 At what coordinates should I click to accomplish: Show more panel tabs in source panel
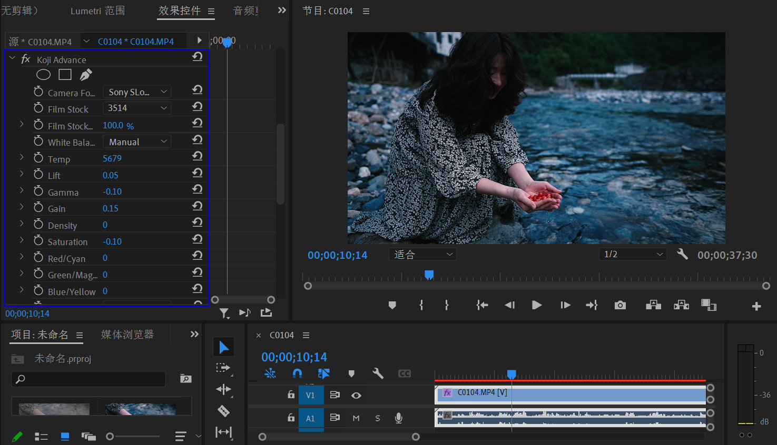(282, 10)
